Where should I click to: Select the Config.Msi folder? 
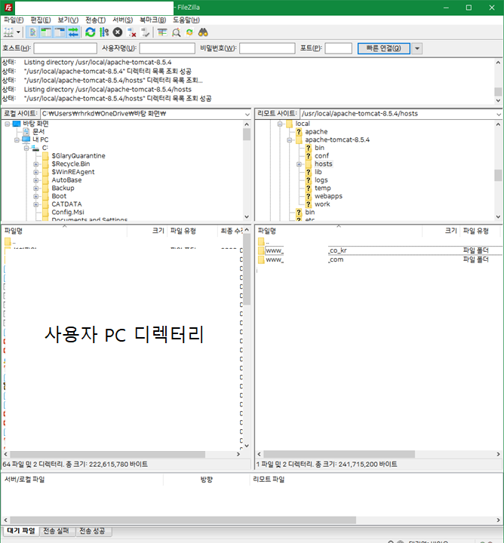coord(68,212)
